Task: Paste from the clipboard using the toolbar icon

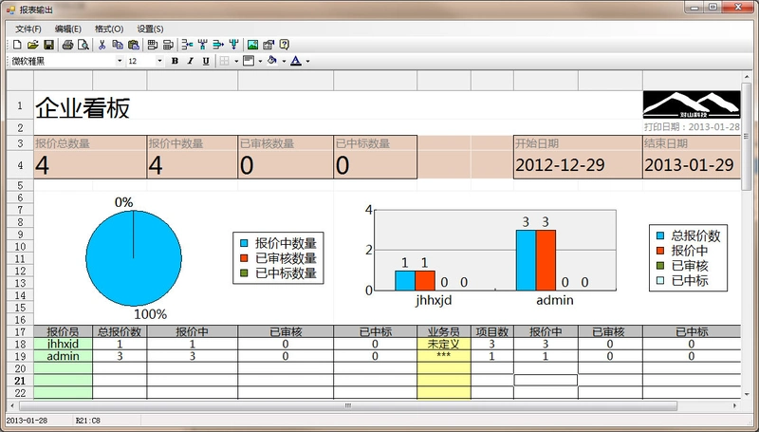Action: pyautogui.click(x=134, y=45)
